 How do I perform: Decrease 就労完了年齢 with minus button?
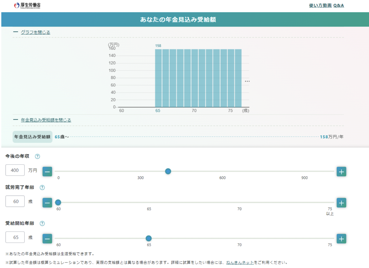click(47, 203)
